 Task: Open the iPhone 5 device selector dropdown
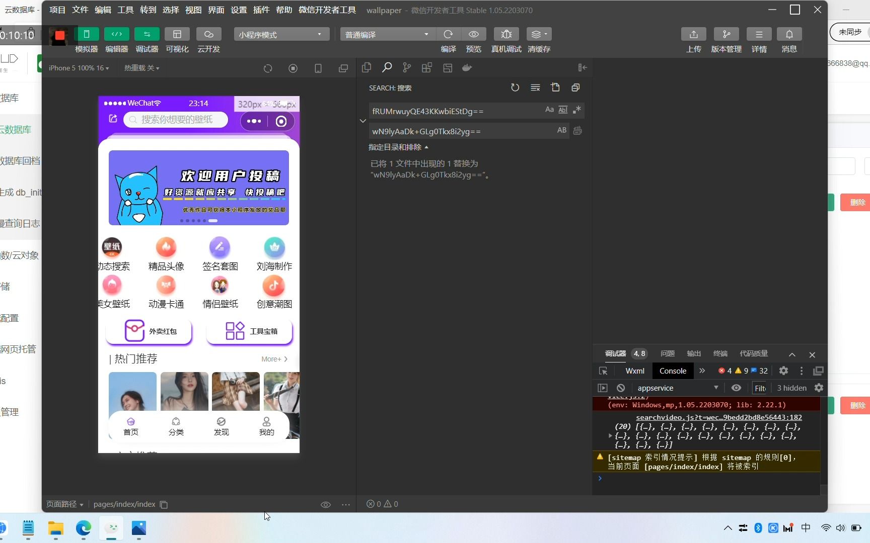[79, 68]
